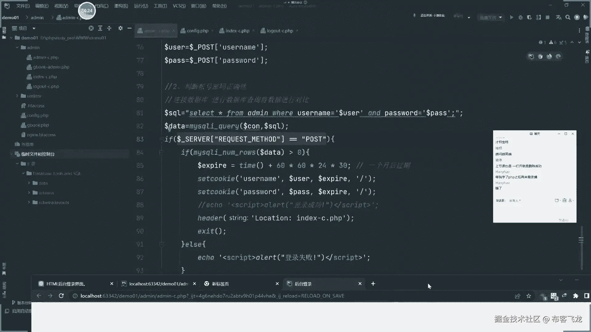This screenshot has height=332, width=591.
Task: Open the 重构(R) menu
Action: coord(121,6)
